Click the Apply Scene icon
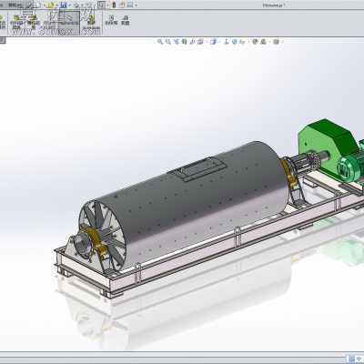This screenshot has width=364, height=364. click(x=263, y=42)
